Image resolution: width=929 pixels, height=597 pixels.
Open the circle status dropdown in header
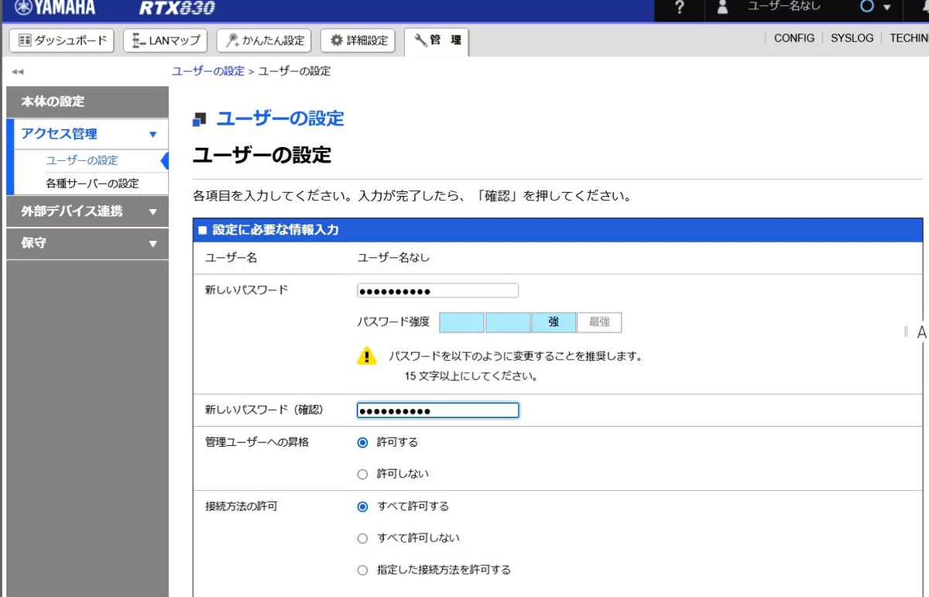[x=876, y=7]
